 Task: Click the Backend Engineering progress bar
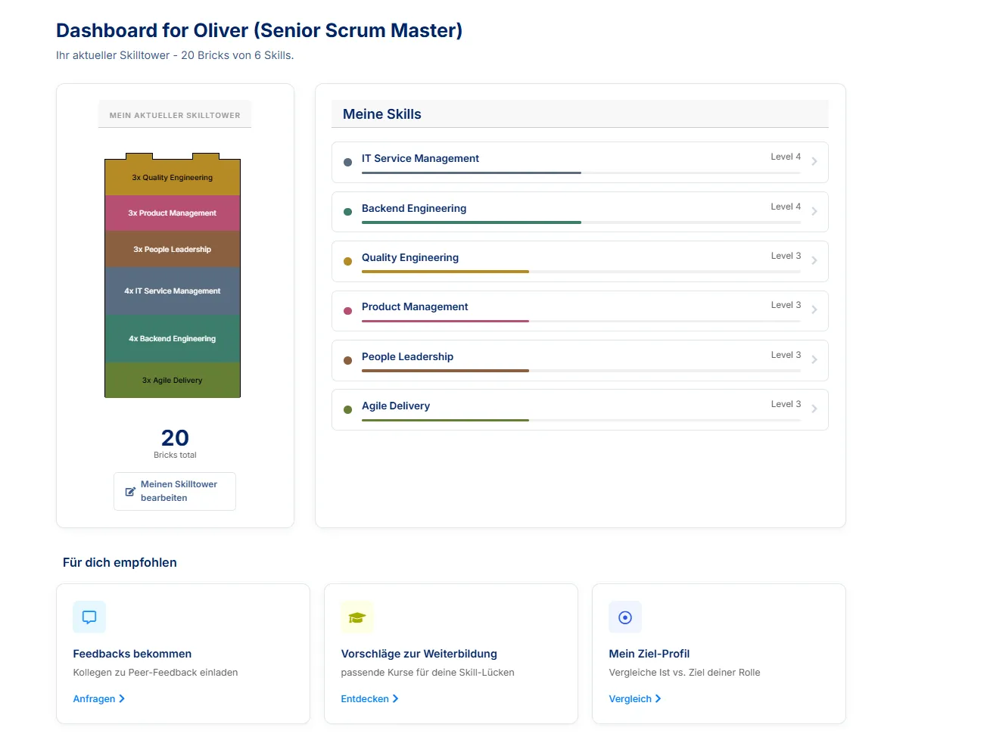pos(581,222)
